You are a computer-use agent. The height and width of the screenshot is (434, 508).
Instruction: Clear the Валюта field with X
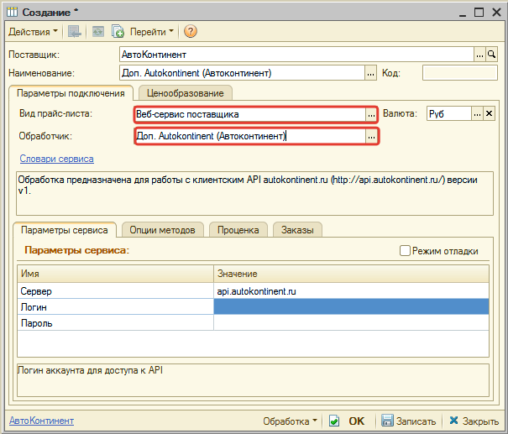(489, 113)
